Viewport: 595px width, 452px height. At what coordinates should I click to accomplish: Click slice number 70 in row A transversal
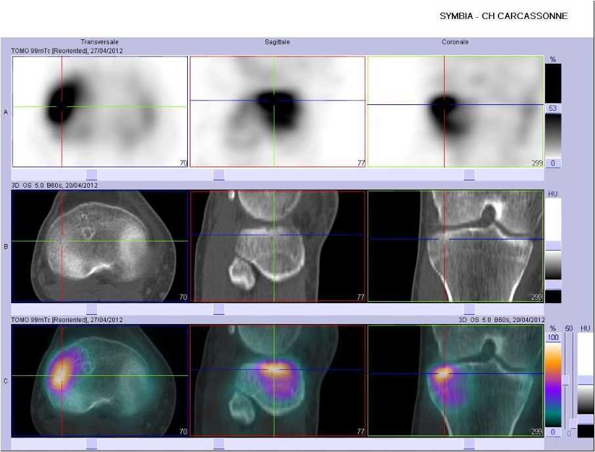pyautogui.click(x=183, y=163)
